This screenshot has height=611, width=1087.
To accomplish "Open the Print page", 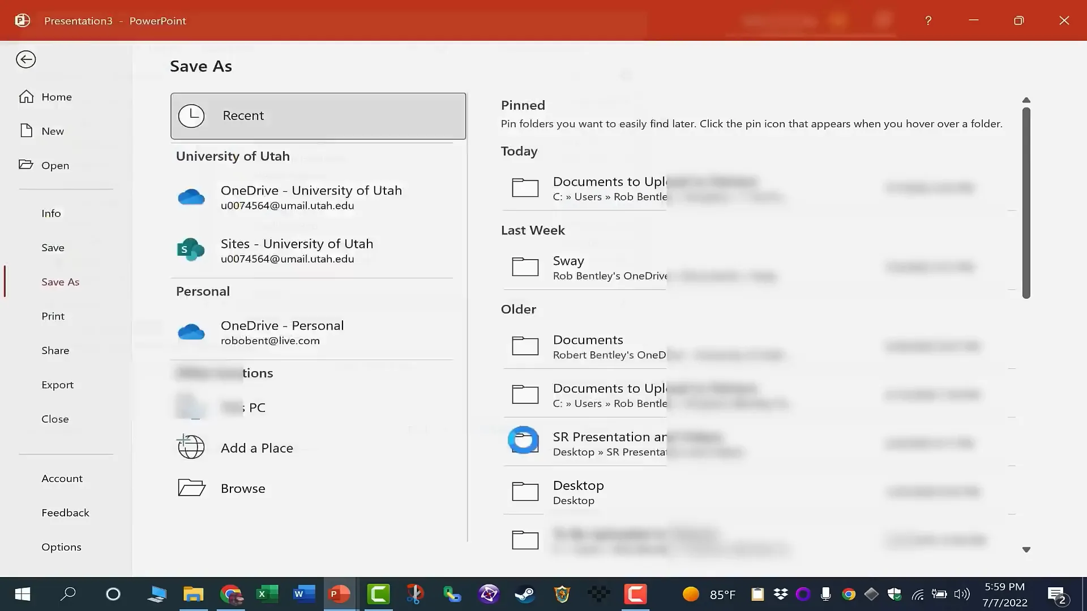I will (x=53, y=316).
